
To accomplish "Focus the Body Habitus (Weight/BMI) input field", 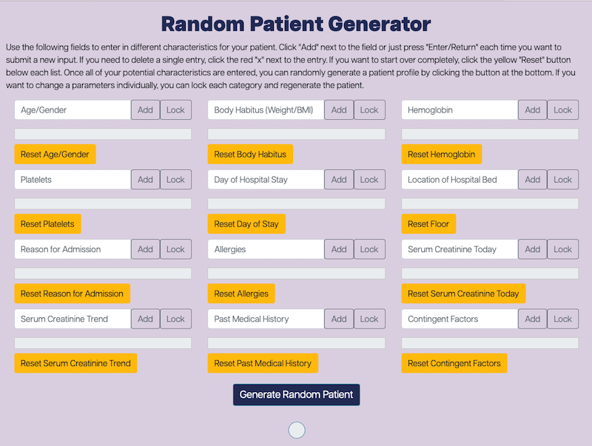I will pyautogui.click(x=266, y=109).
